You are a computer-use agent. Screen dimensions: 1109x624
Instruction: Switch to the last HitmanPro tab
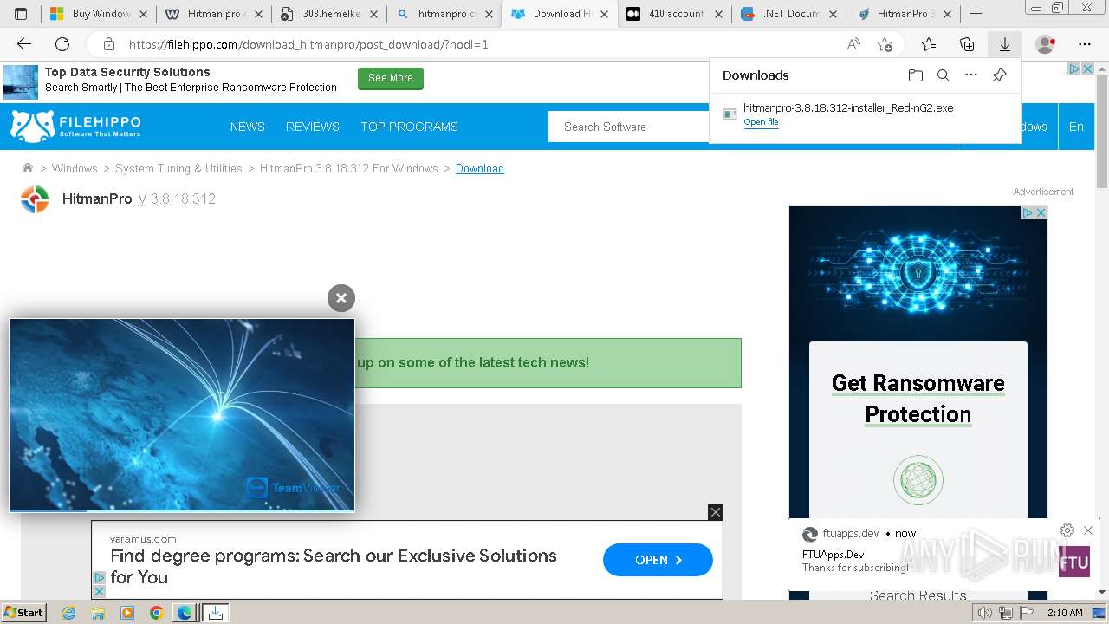pyautogui.click(x=904, y=14)
